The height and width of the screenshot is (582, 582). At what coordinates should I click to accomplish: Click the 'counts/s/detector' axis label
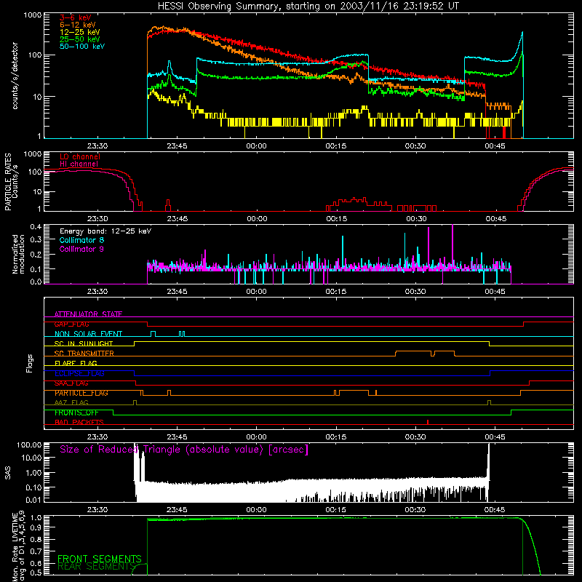point(15,76)
